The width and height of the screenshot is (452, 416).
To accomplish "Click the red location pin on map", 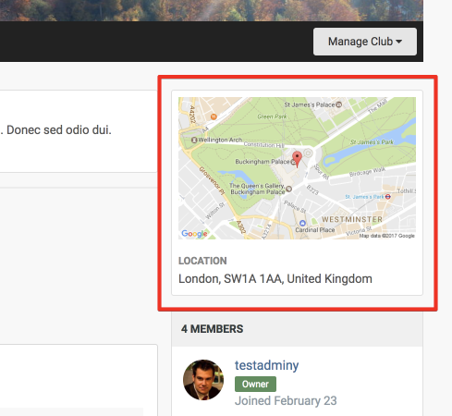I will point(297,159).
